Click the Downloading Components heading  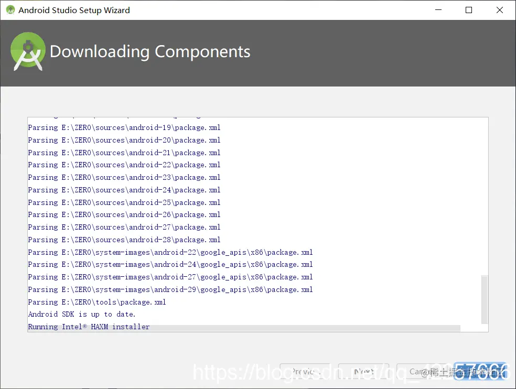(x=150, y=52)
